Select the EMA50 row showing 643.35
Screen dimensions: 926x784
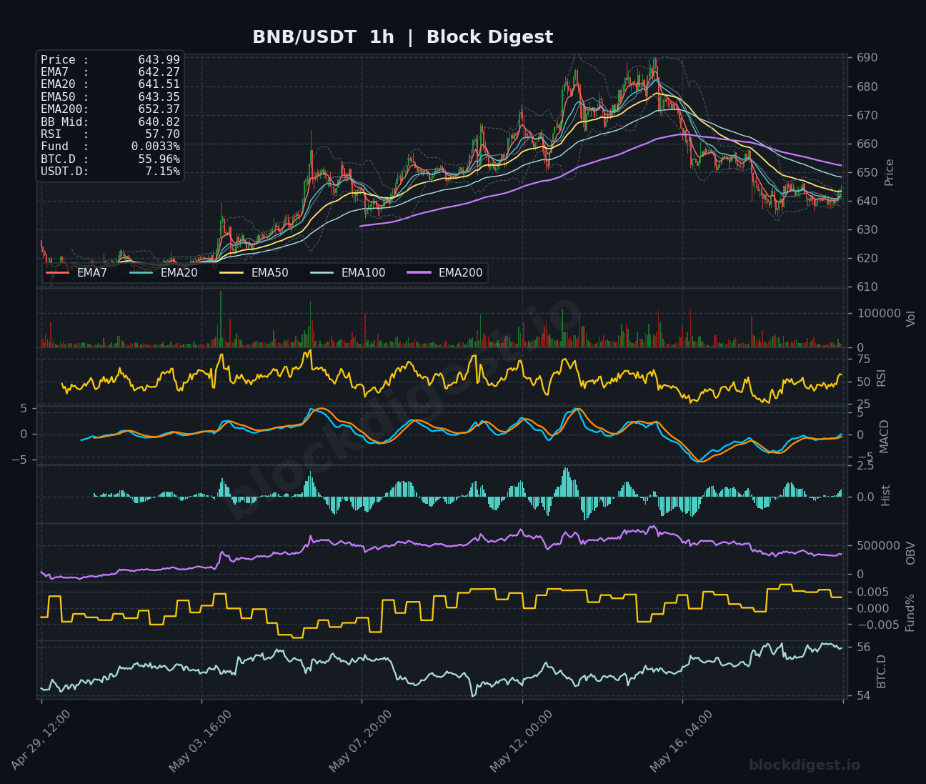pyautogui.click(x=110, y=97)
